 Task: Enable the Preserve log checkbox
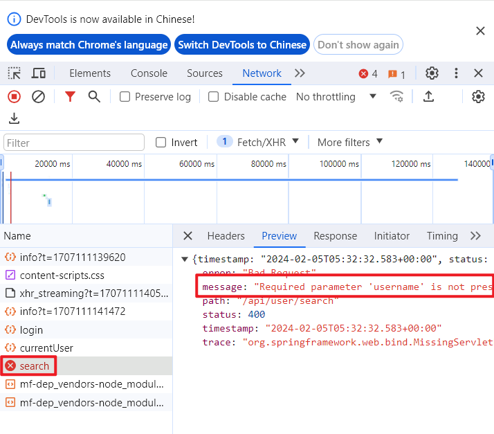click(125, 97)
